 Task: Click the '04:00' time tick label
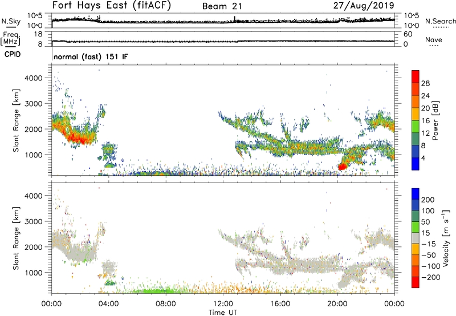point(108,304)
